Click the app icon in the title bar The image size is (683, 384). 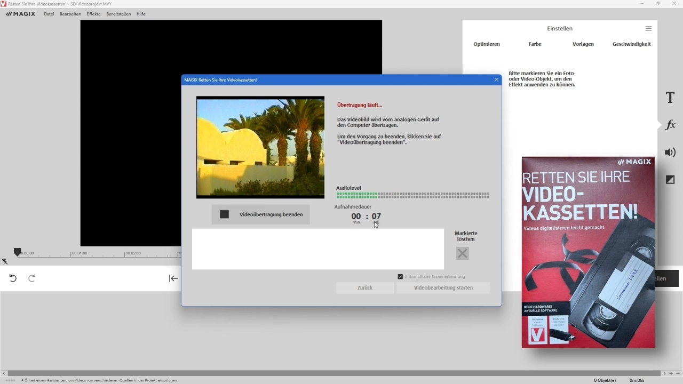click(4, 4)
